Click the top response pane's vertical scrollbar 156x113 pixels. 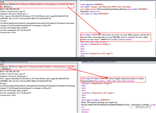[155, 29]
